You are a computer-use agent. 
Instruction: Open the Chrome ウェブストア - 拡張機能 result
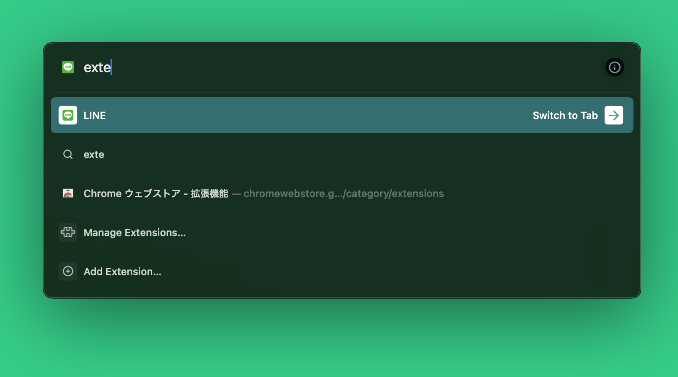pos(342,194)
